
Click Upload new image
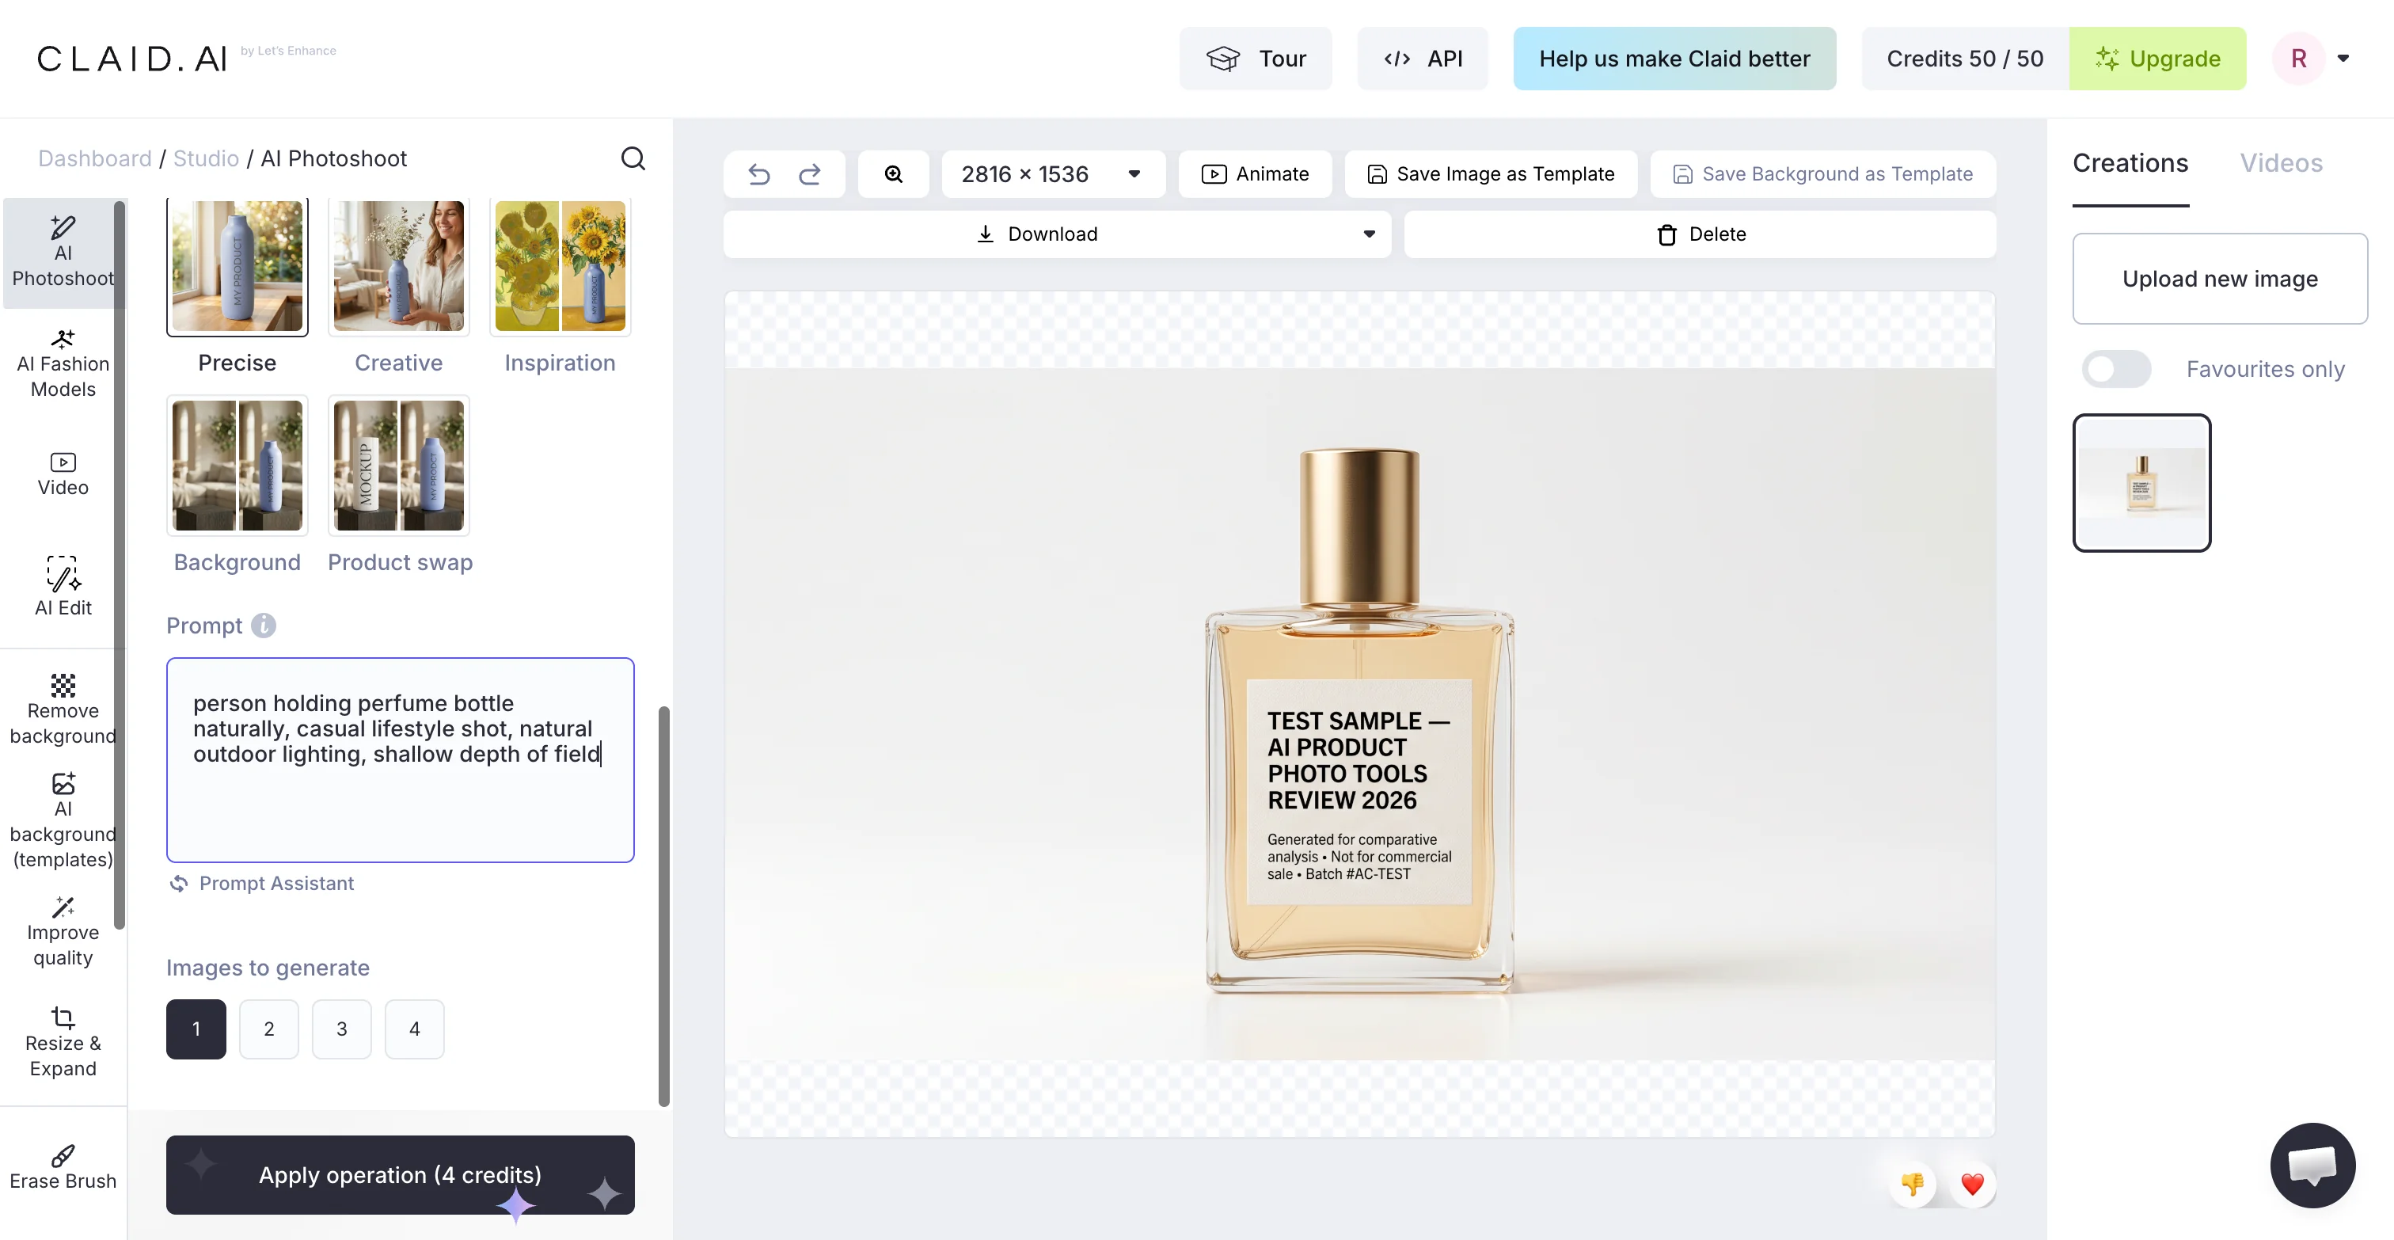coord(2219,279)
